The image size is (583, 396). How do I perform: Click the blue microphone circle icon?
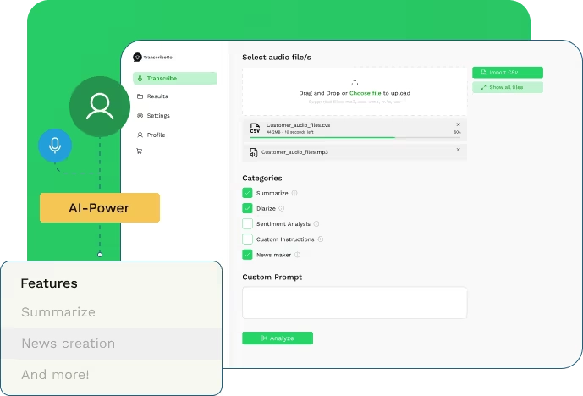click(55, 146)
